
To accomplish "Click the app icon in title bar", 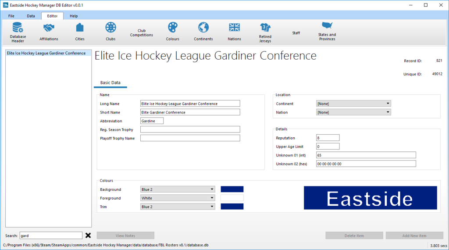I will click(x=5, y=5).
